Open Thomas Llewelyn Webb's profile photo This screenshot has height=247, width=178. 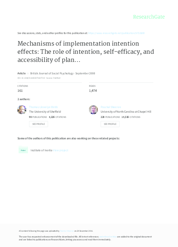click(x=22, y=110)
